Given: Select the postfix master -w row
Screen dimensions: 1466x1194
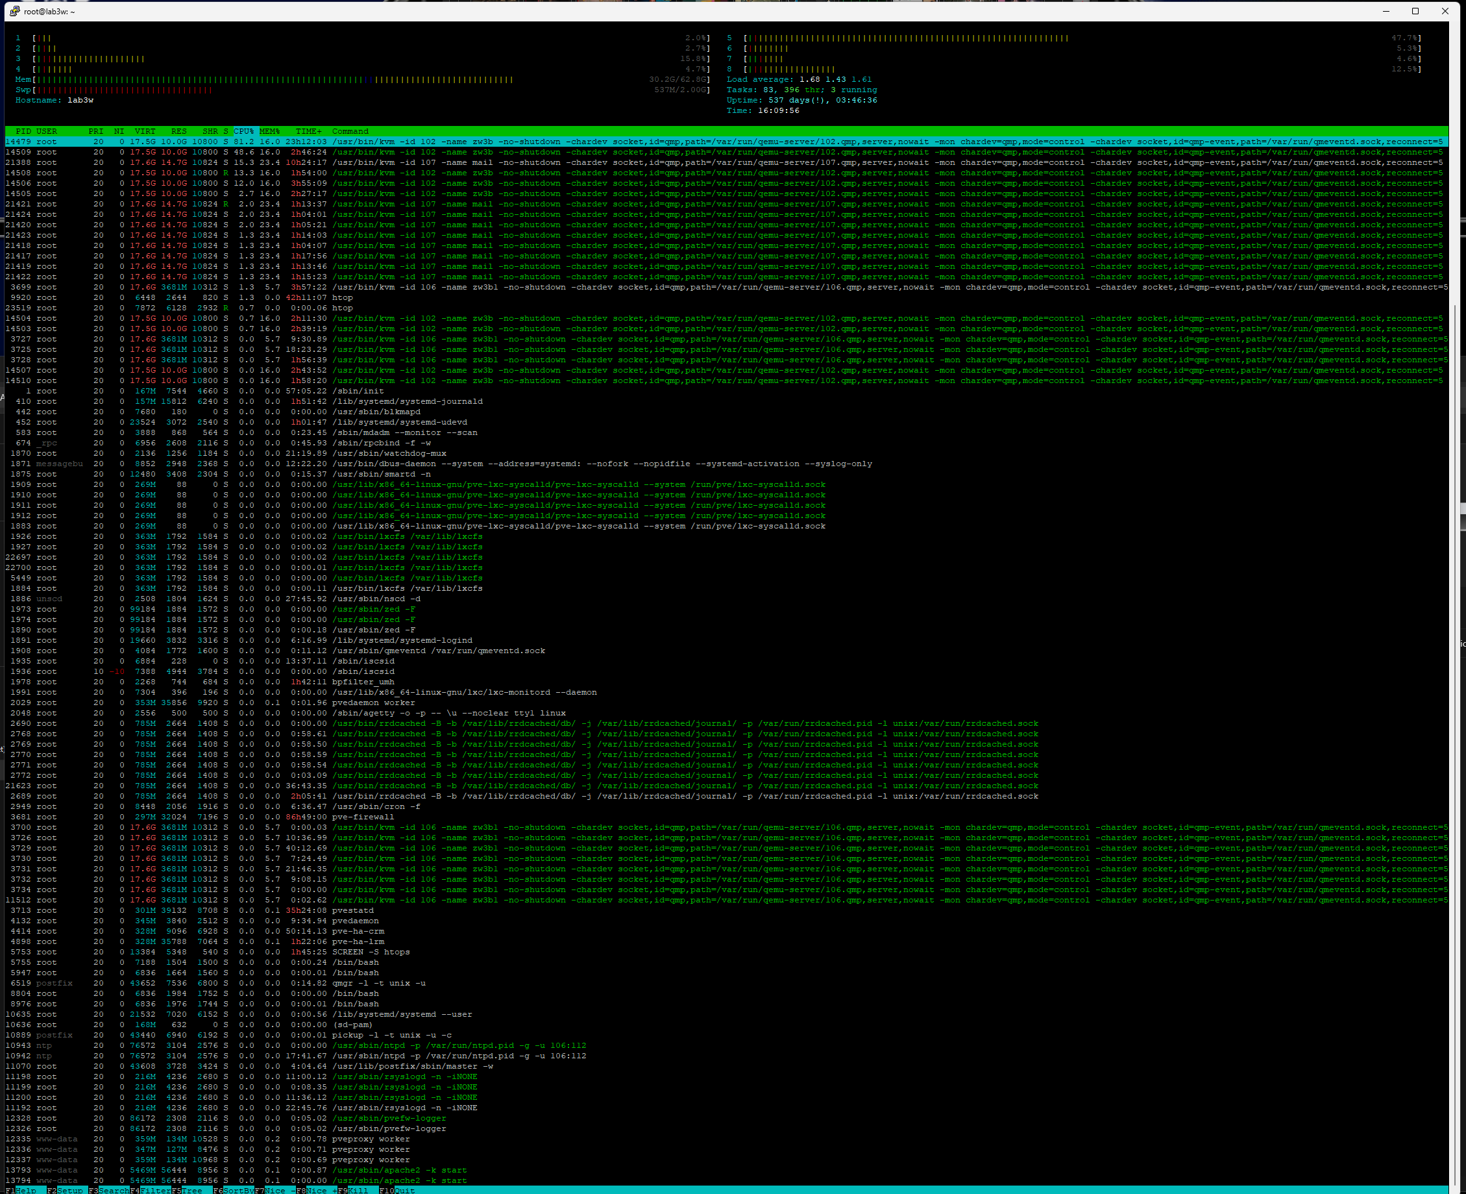Looking at the screenshot, I should [726, 1067].
